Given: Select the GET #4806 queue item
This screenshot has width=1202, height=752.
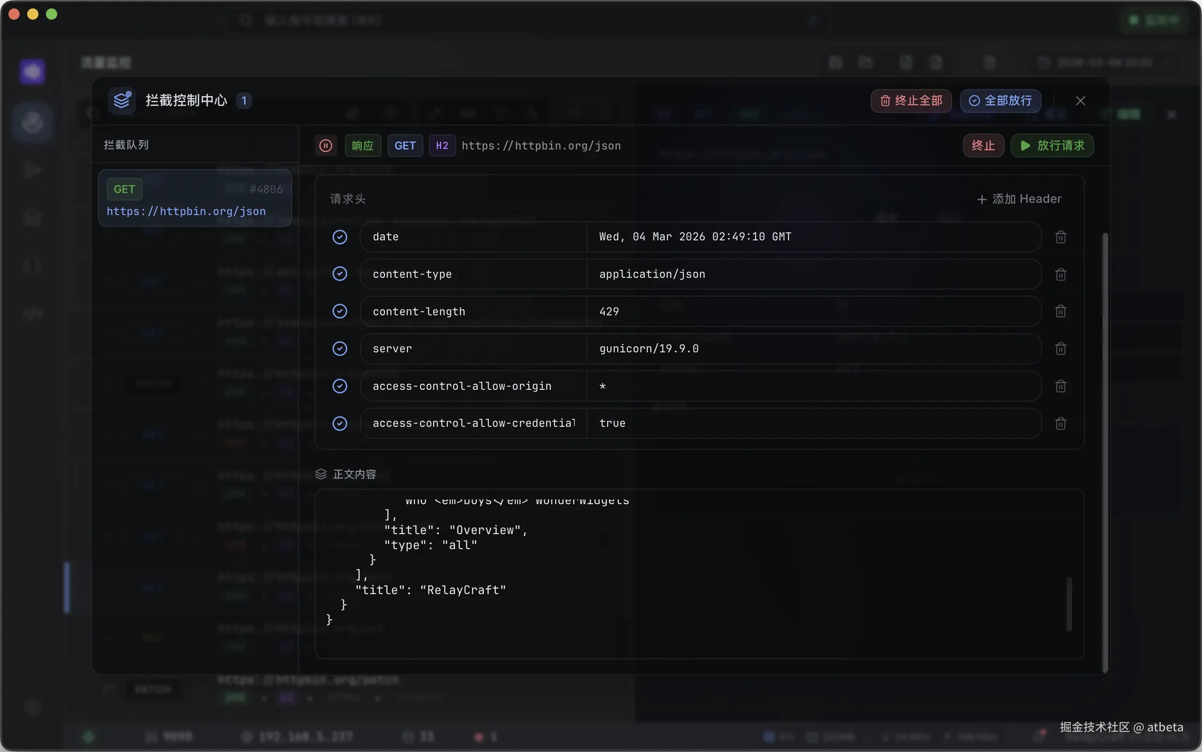Looking at the screenshot, I should pos(195,199).
